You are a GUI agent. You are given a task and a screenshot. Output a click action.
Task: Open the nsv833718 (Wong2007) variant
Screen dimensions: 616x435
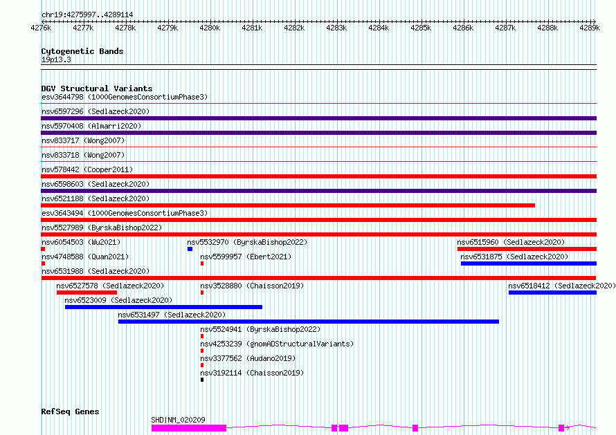pyautogui.click(x=83, y=155)
